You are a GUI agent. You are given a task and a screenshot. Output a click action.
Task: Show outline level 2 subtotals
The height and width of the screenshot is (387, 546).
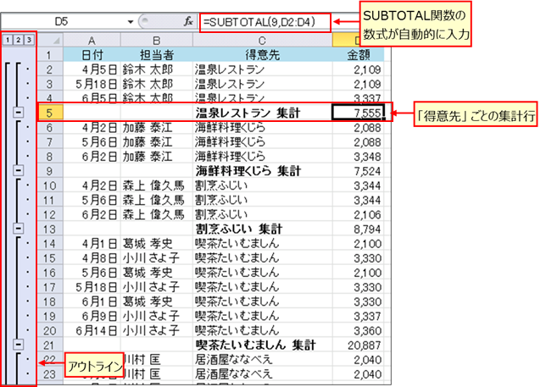tap(18, 40)
